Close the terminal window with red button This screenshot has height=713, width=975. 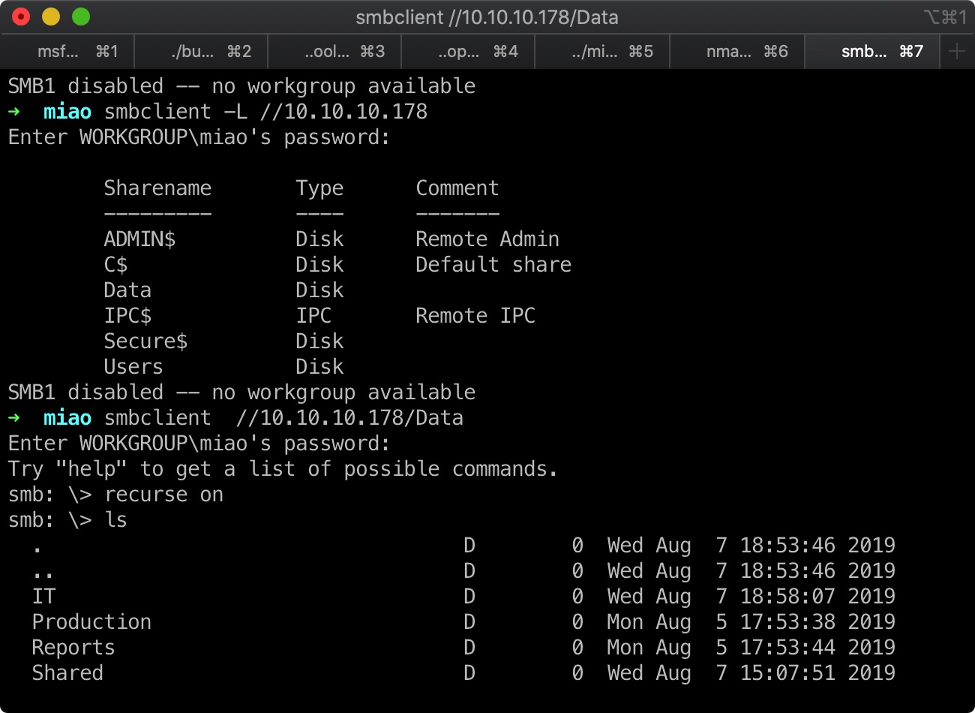click(x=21, y=17)
